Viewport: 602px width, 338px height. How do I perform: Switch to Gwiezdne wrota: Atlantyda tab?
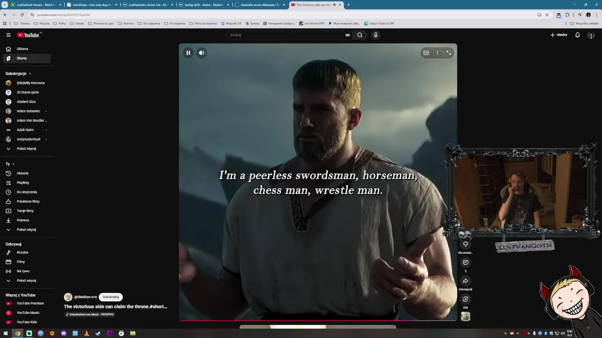click(x=259, y=5)
